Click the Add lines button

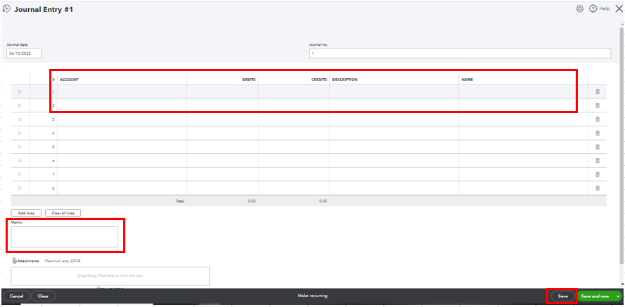tap(26, 213)
